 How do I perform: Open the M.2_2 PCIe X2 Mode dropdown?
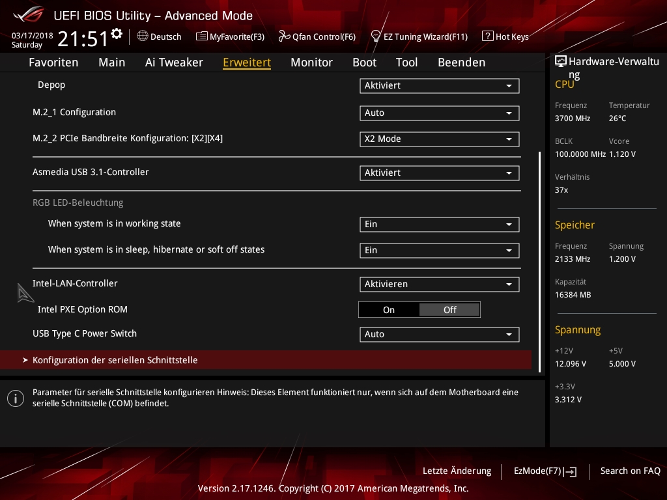(x=440, y=139)
